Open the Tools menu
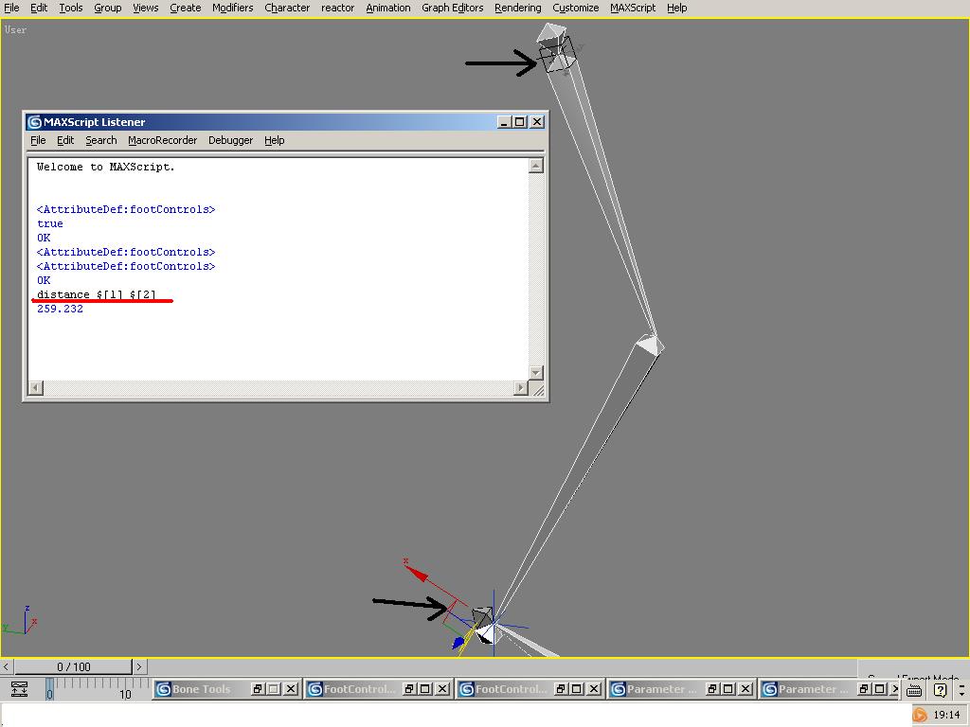The height and width of the screenshot is (727, 970). [70, 8]
